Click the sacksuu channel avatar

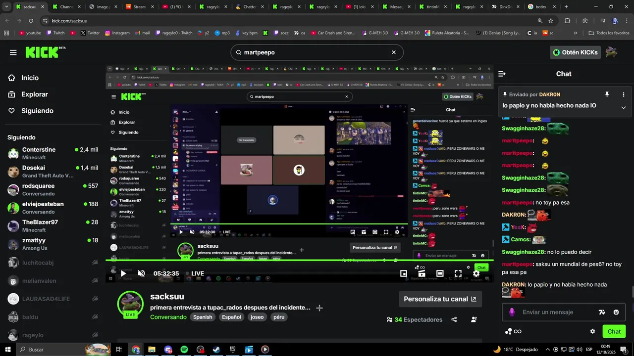(130, 304)
